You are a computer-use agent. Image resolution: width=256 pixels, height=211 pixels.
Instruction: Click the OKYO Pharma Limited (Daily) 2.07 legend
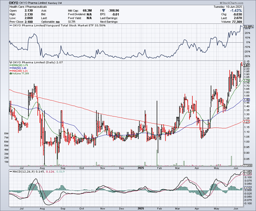pyautogui.click(x=38, y=62)
